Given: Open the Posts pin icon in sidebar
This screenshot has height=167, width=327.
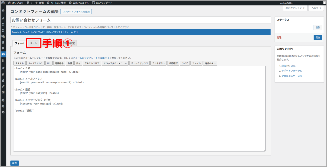Looking at the screenshot, I should click(3, 18).
